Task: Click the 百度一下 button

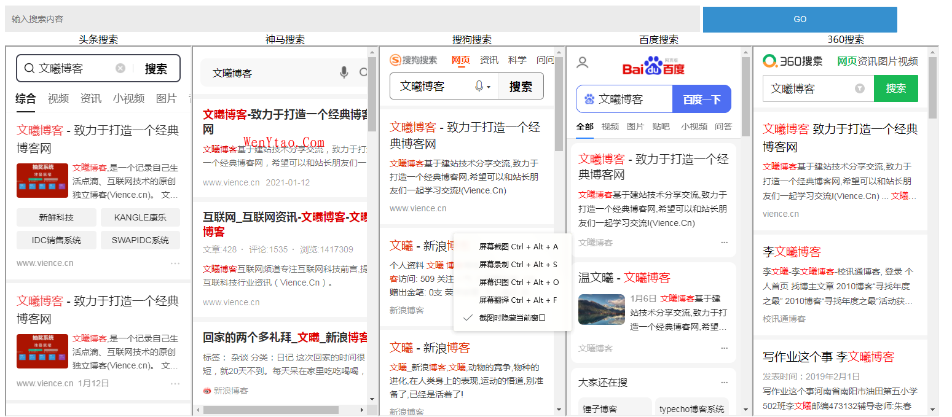Action: coord(702,99)
